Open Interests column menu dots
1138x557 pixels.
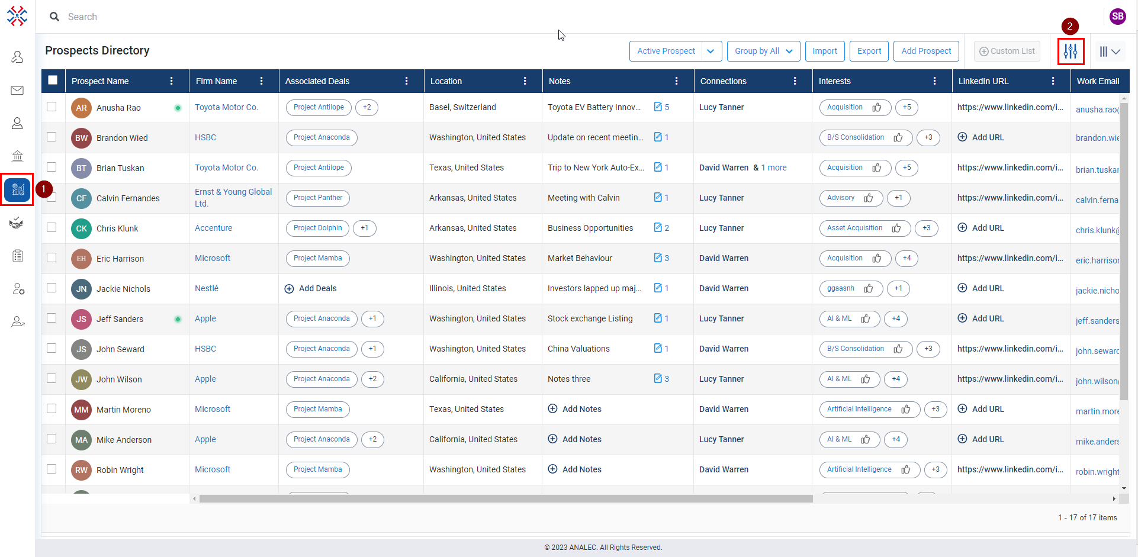pyautogui.click(x=935, y=81)
